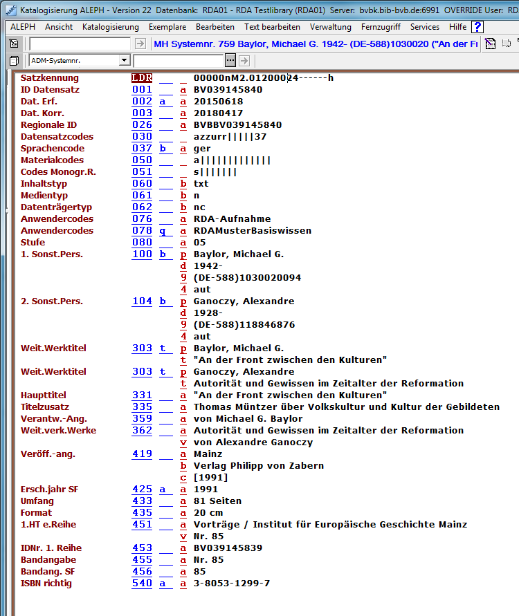The image size is (519, 616).
Task: Click field tag 540 for ISBN richtig
Action: (x=142, y=583)
